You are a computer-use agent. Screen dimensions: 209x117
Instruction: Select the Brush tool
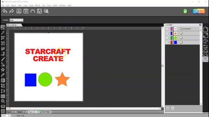coord(3,59)
